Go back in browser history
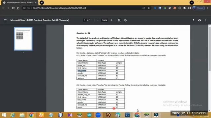The image size is (211, 118). (x=3, y=8)
